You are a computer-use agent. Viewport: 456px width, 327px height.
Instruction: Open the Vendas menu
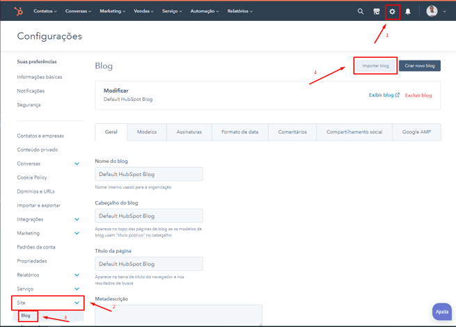pyautogui.click(x=143, y=11)
